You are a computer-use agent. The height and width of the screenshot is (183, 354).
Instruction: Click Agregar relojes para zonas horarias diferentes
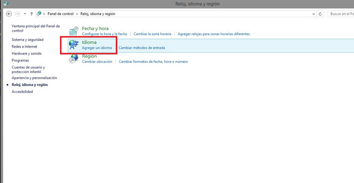(x=214, y=34)
